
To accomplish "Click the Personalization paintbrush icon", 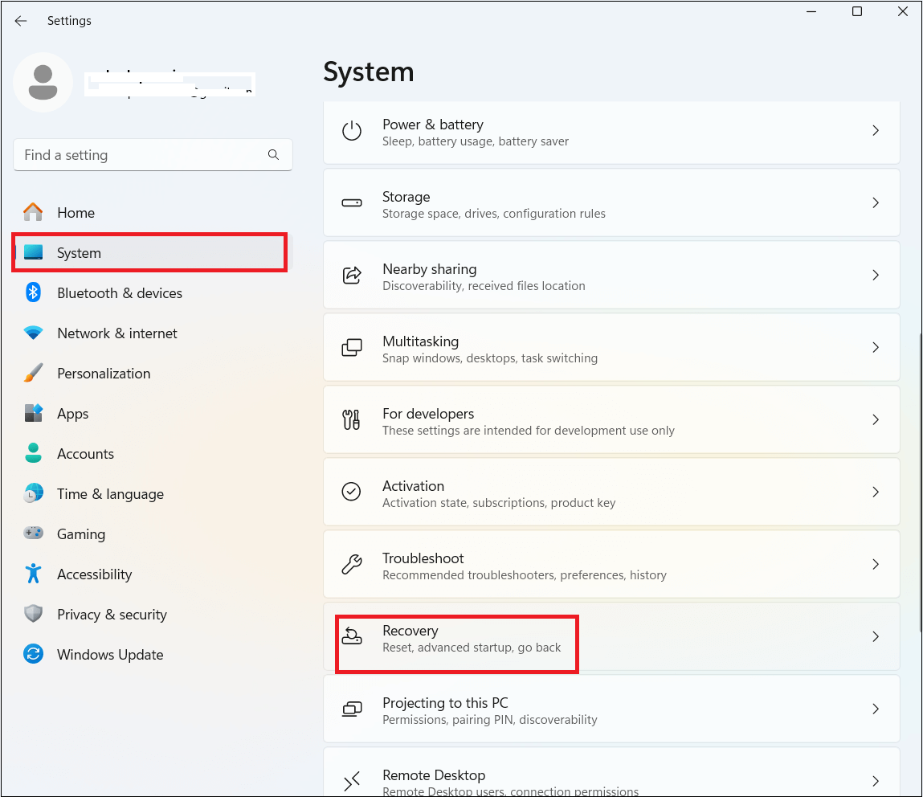I will [x=33, y=373].
